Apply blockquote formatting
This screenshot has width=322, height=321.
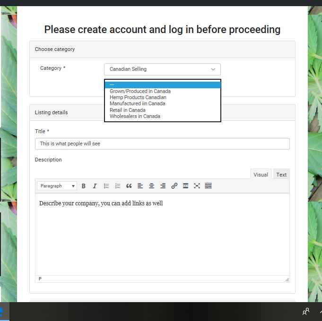pos(129,186)
